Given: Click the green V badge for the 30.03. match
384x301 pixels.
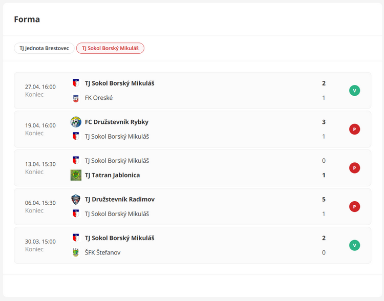Looking at the screenshot, I should (354, 245).
